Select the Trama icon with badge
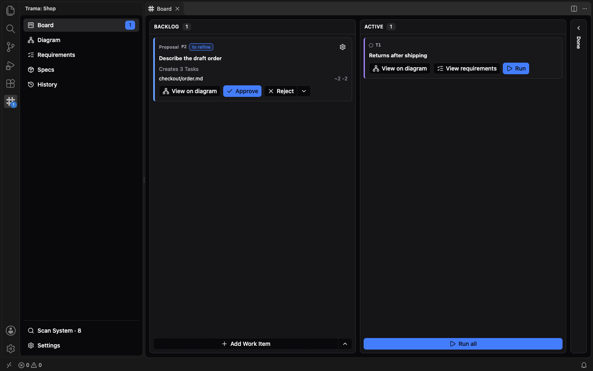 pyautogui.click(x=11, y=101)
